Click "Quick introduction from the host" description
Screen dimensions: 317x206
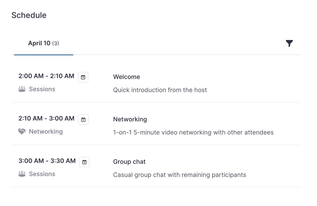click(x=160, y=90)
